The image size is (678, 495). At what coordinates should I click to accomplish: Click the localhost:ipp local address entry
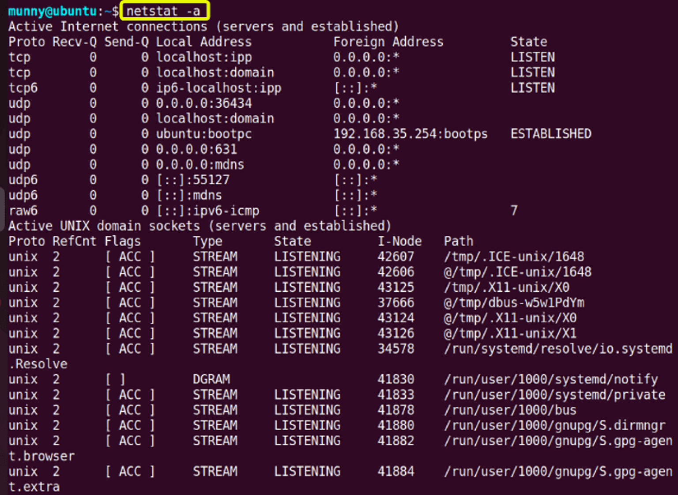coord(204,57)
